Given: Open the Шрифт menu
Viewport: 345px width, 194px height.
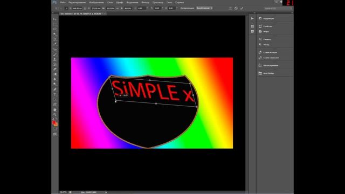Looking at the screenshot, I should pos(120,2).
